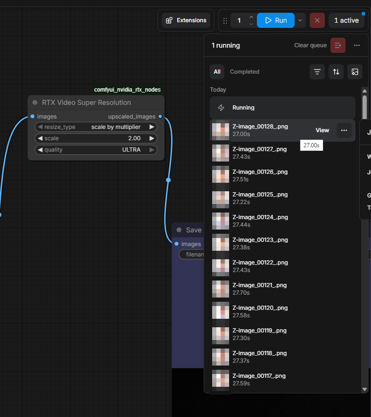Grab the actionbar drag handle dots
Image resolution: width=371 pixels, height=417 pixels.
[225, 21]
